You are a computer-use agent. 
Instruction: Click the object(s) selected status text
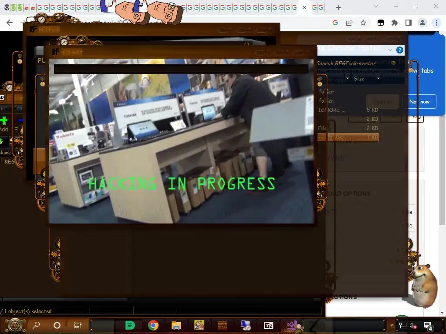coord(27,311)
